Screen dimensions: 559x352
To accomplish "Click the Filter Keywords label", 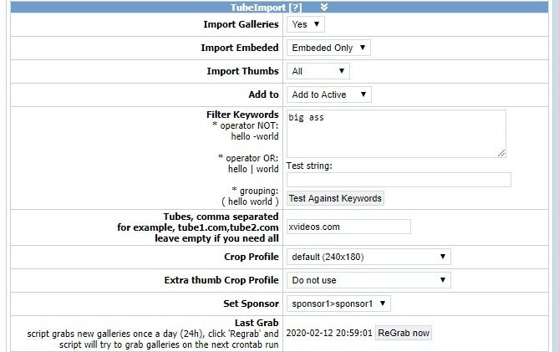I will (x=242, y=115).
